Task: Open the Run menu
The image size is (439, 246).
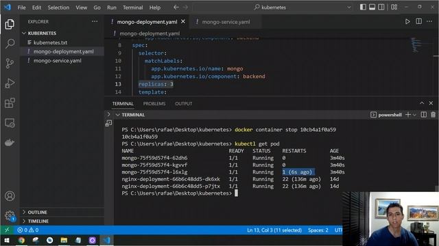Action: 111,8
